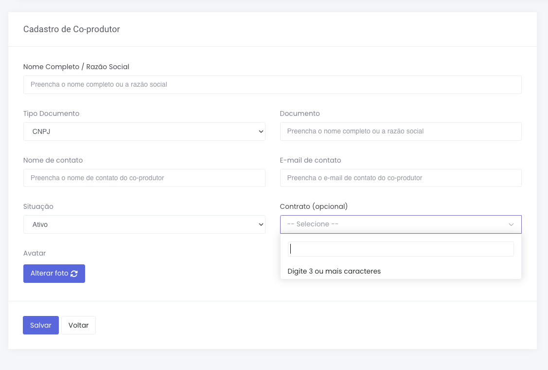Focus the Nome Completo / Razão Social input
Viewport: 548px width, 370px height.
click(x=272, y=85)
